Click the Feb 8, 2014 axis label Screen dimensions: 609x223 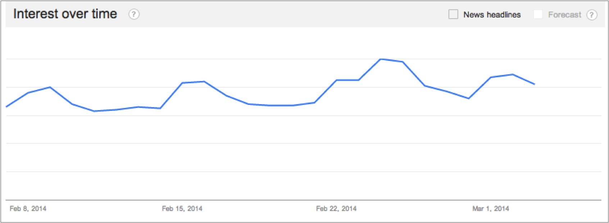click(28, 209)
